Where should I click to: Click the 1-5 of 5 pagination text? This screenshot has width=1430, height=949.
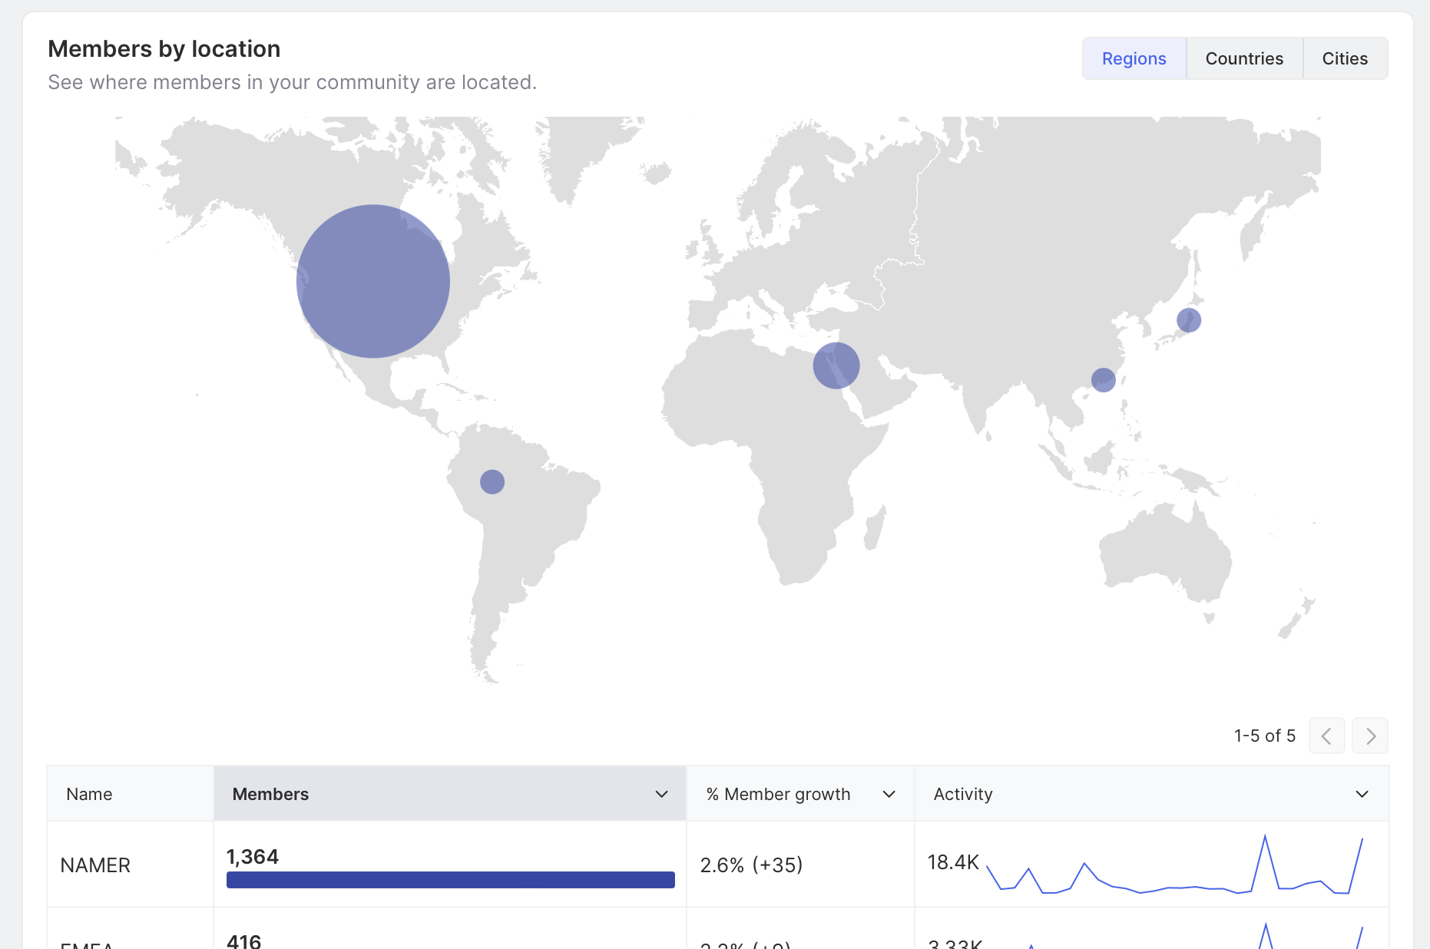(x=1264, y=736)
